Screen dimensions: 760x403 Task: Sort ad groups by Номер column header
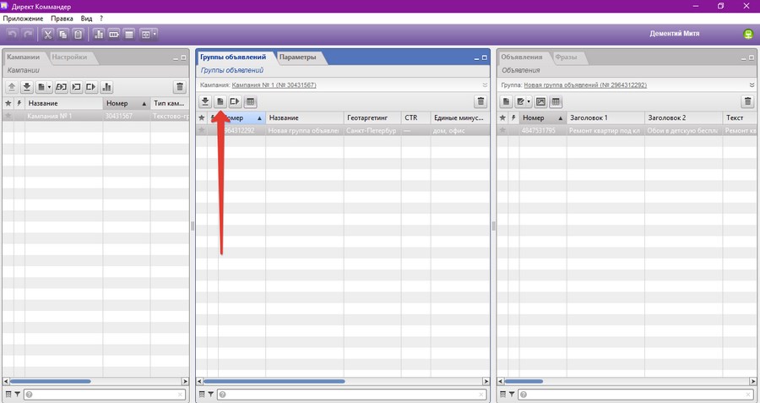(x=242, y=117)
